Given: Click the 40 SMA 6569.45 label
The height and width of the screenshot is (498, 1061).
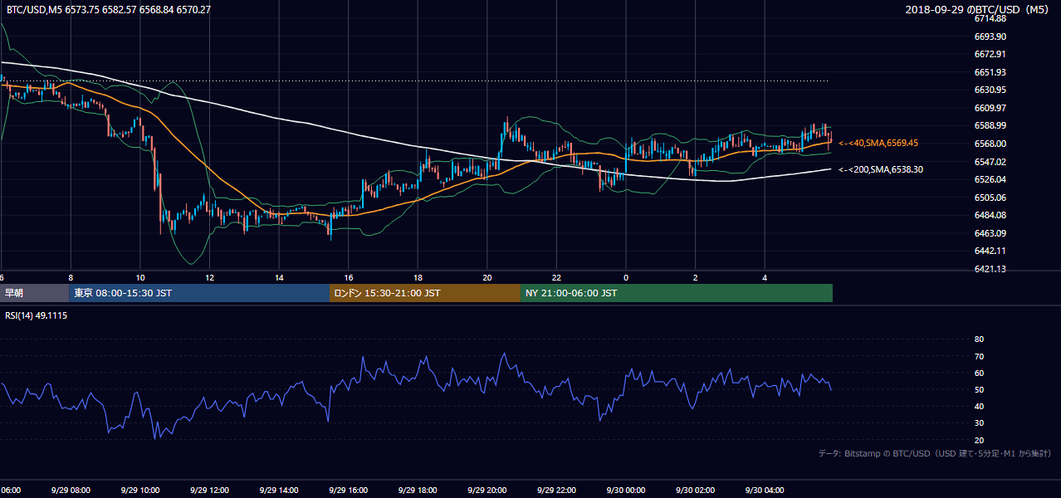Looking at the screenshot, I should (878, 143).
